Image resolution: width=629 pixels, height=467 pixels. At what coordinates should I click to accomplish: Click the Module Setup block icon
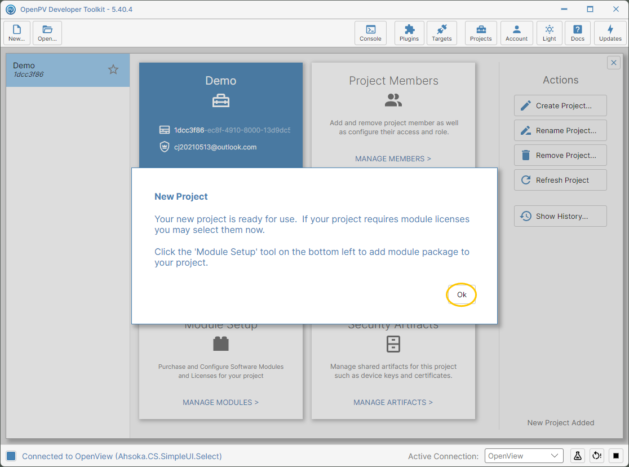[220, 343]
